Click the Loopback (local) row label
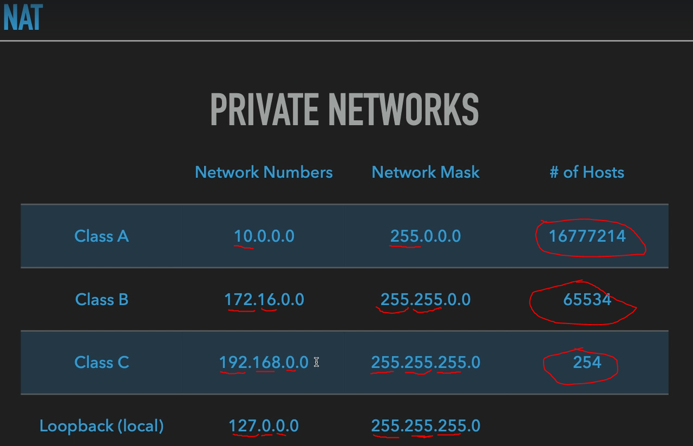This screenshot has height=446, width=693. tap(102, 426)
